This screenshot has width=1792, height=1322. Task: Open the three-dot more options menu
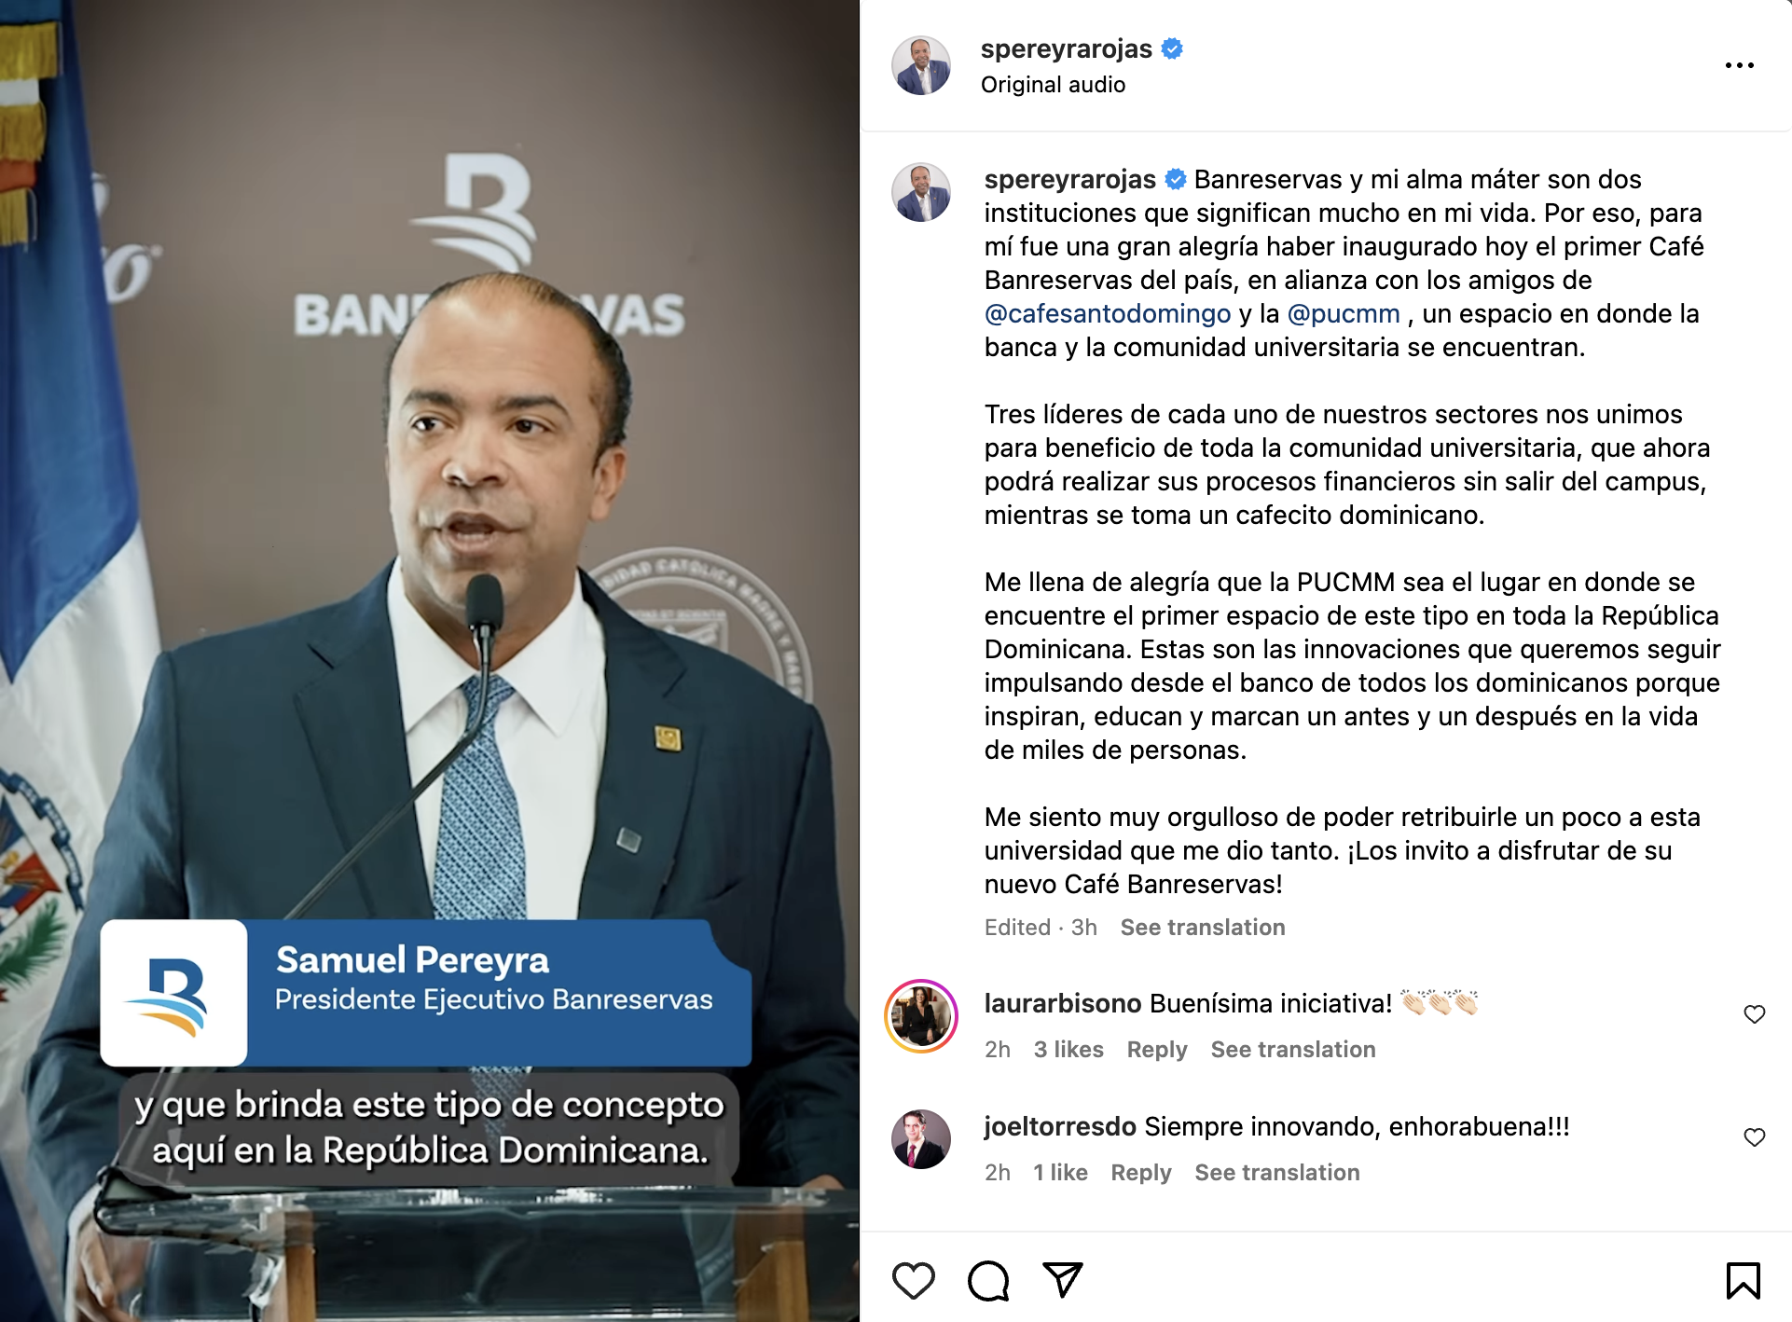coord(1739,65)
